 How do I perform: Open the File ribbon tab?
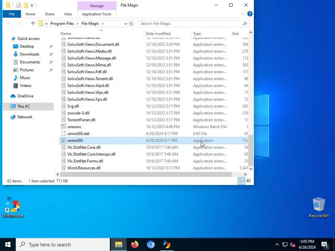click(x=12, y=14)
